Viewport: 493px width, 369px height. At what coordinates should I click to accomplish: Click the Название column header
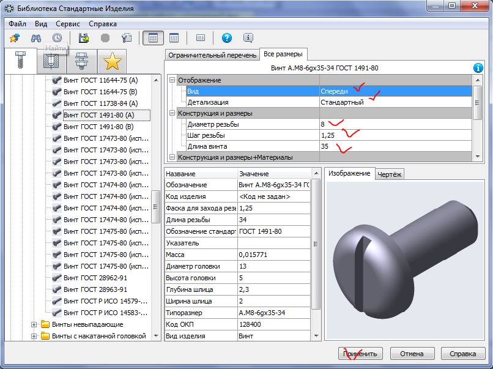tap(201, 174)
